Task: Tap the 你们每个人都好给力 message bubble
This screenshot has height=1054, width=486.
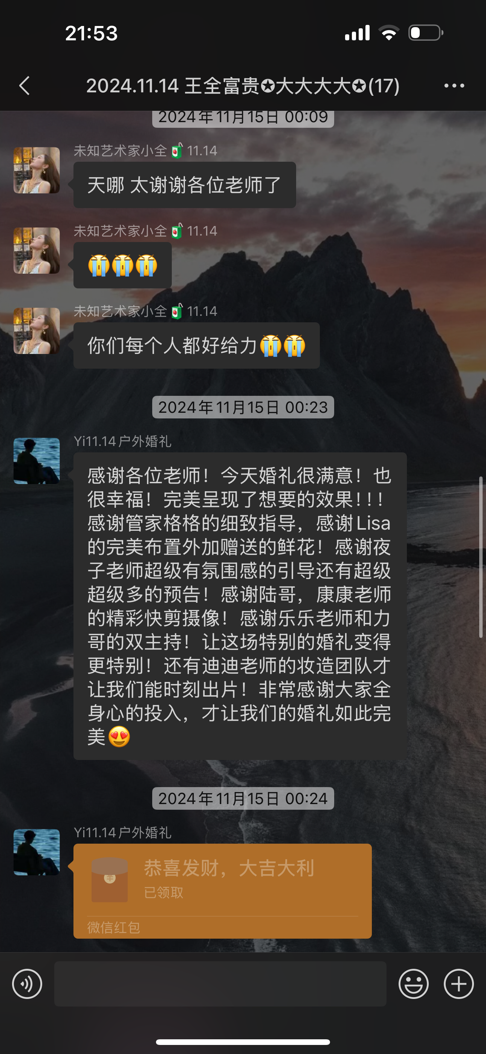Action: tap(196, 345)
